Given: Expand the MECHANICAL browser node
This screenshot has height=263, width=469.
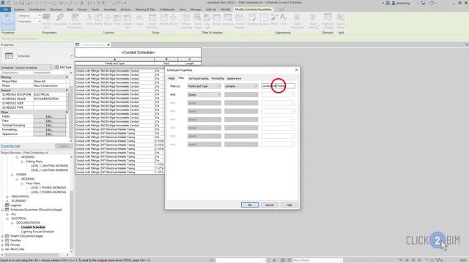Looking at the screenshot, I should [7, 197].
